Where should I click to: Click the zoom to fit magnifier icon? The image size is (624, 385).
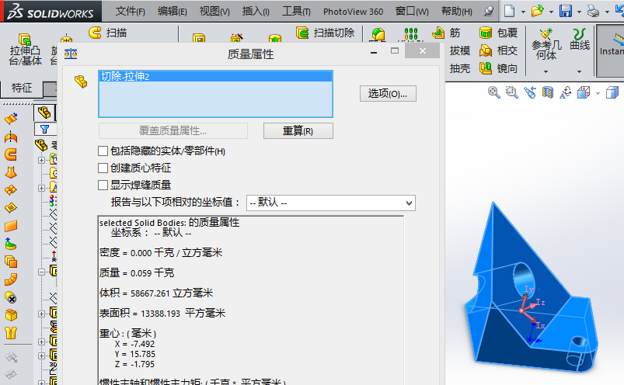[493, 92]
